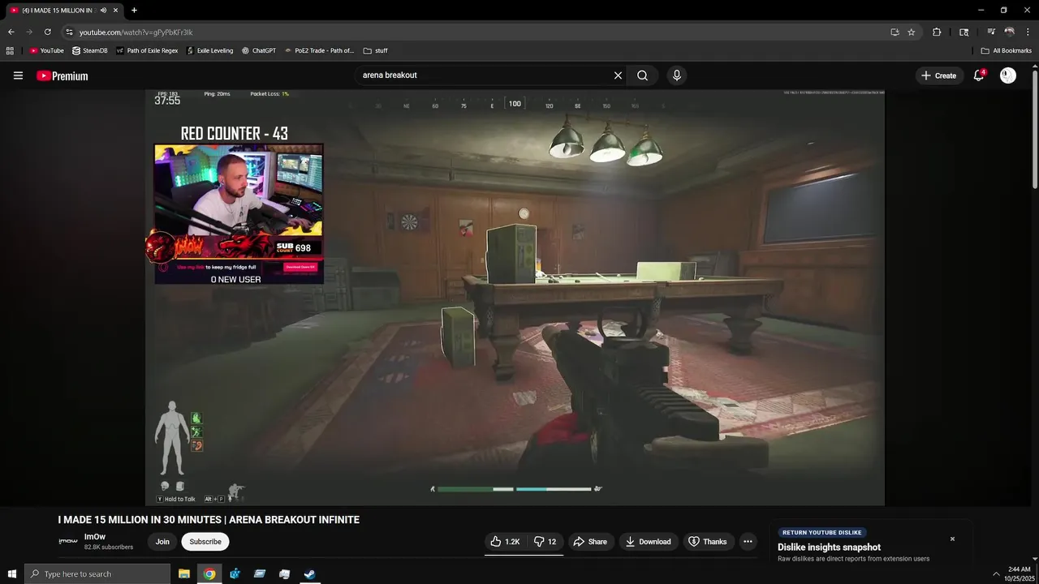
Task: Open Path of Exile Regex bookmark
Action: [147, 50]
